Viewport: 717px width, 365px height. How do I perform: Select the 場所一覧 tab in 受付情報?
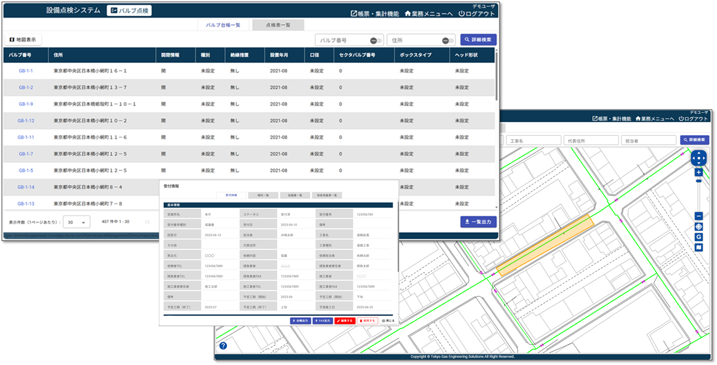(x=263, y=195)
